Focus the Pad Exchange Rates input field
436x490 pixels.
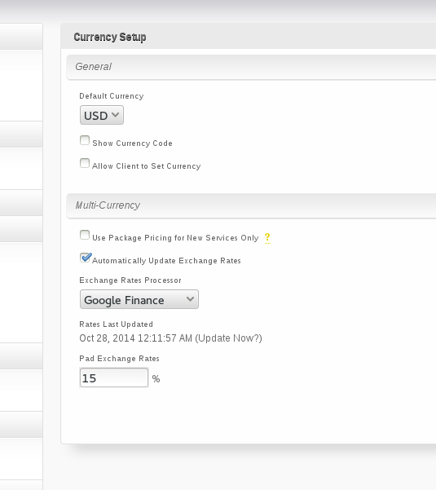tap(114, 377)
